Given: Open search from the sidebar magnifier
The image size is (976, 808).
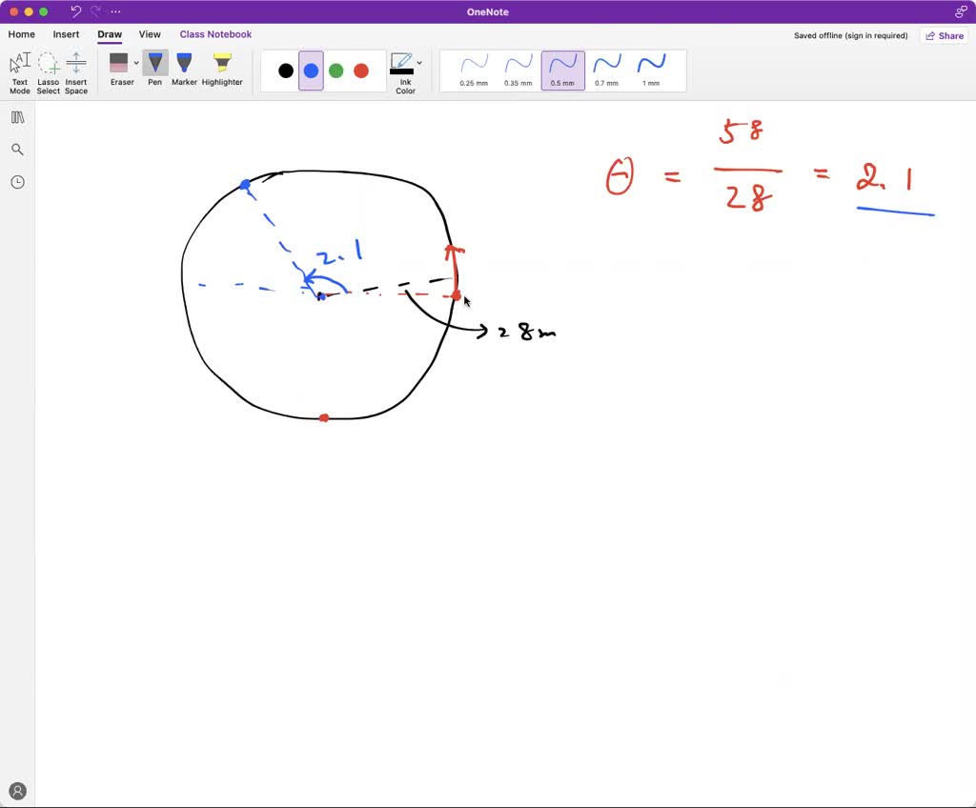Looking at the screenshot, I should coord(17,150).
